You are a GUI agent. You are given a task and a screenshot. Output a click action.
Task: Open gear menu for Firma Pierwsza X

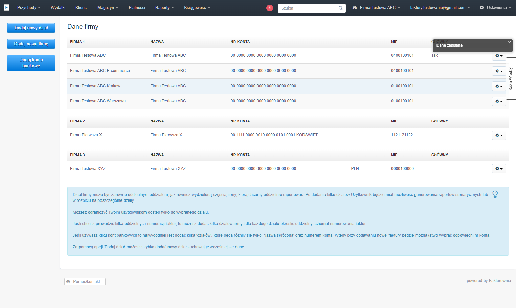click(499, 135)
